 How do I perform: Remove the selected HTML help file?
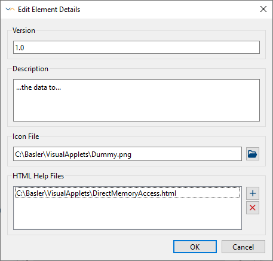pyautogui.click(x=253, y=208)
